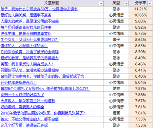Click link 懂你的人，才配得上你的余生
The width and height of the screenshot is (153, 128).
[24, 46]
